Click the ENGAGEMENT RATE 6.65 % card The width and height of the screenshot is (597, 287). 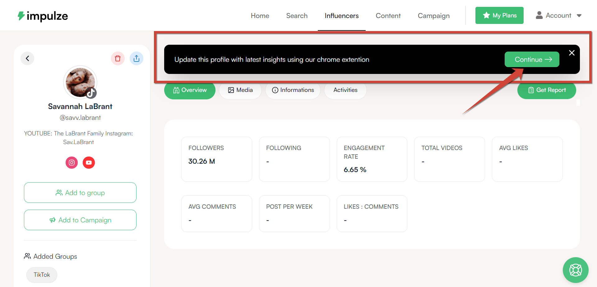point(372,159)
